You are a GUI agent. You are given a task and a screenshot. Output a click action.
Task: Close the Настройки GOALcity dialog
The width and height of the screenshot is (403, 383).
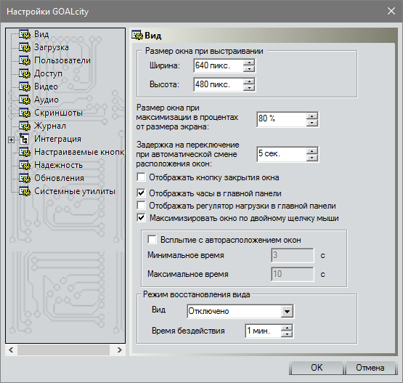point(391,11)
